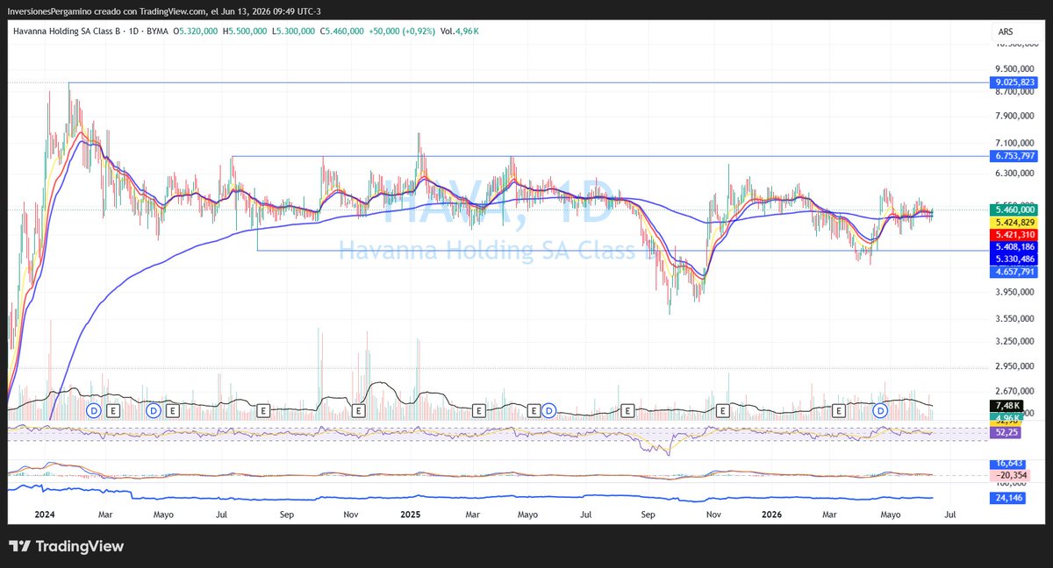This screenshot has height=568, width=1053.
Task: Click the 24,146 bottom indicator value label
Action: coord(1006,499)
